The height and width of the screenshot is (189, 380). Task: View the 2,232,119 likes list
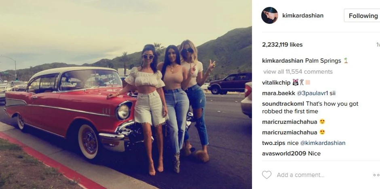click(282, 45)
